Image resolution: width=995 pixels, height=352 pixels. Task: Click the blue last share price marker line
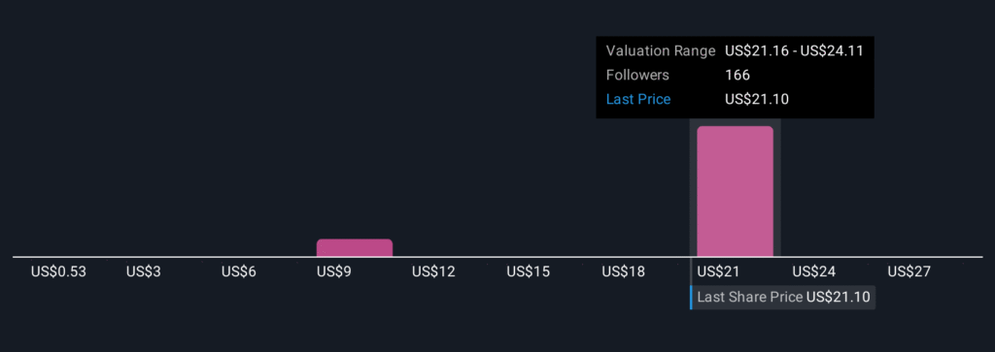pyautogui.click(x=691, y=297)
